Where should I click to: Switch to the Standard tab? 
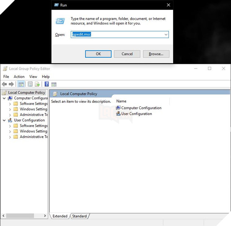coord(80,216)
